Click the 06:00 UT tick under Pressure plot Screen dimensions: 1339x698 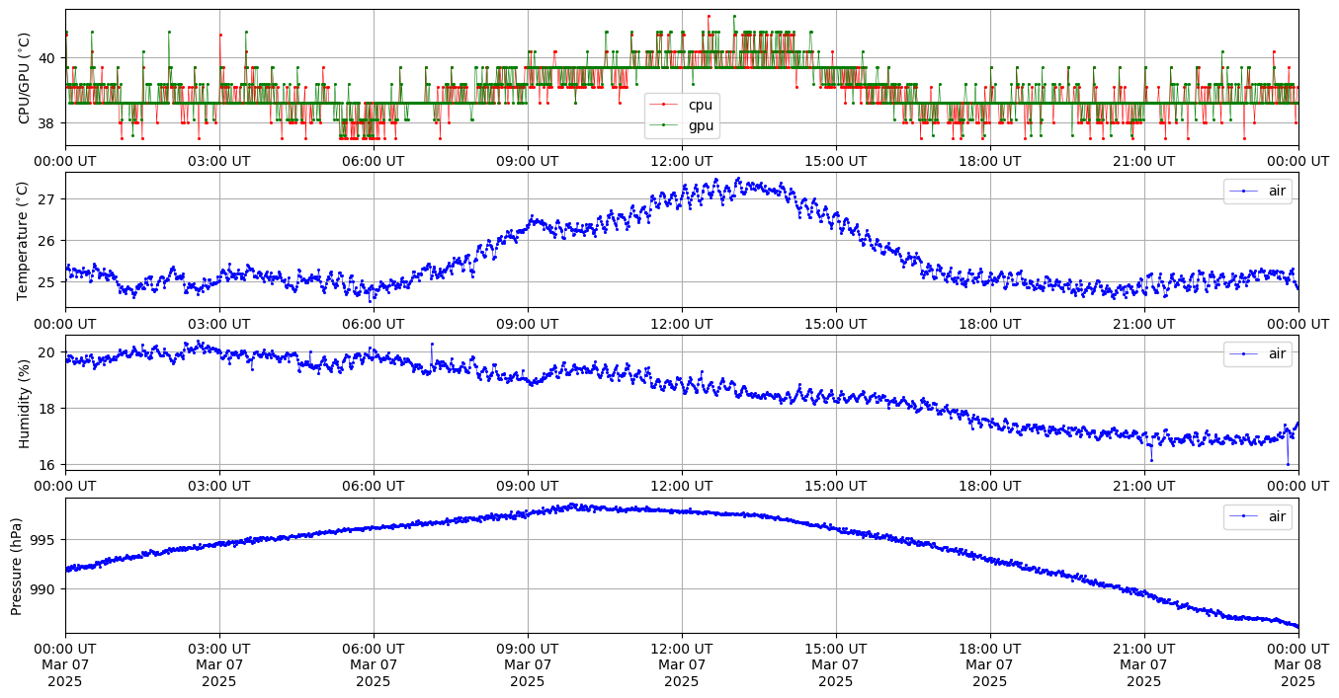click(x=374, y=649)
